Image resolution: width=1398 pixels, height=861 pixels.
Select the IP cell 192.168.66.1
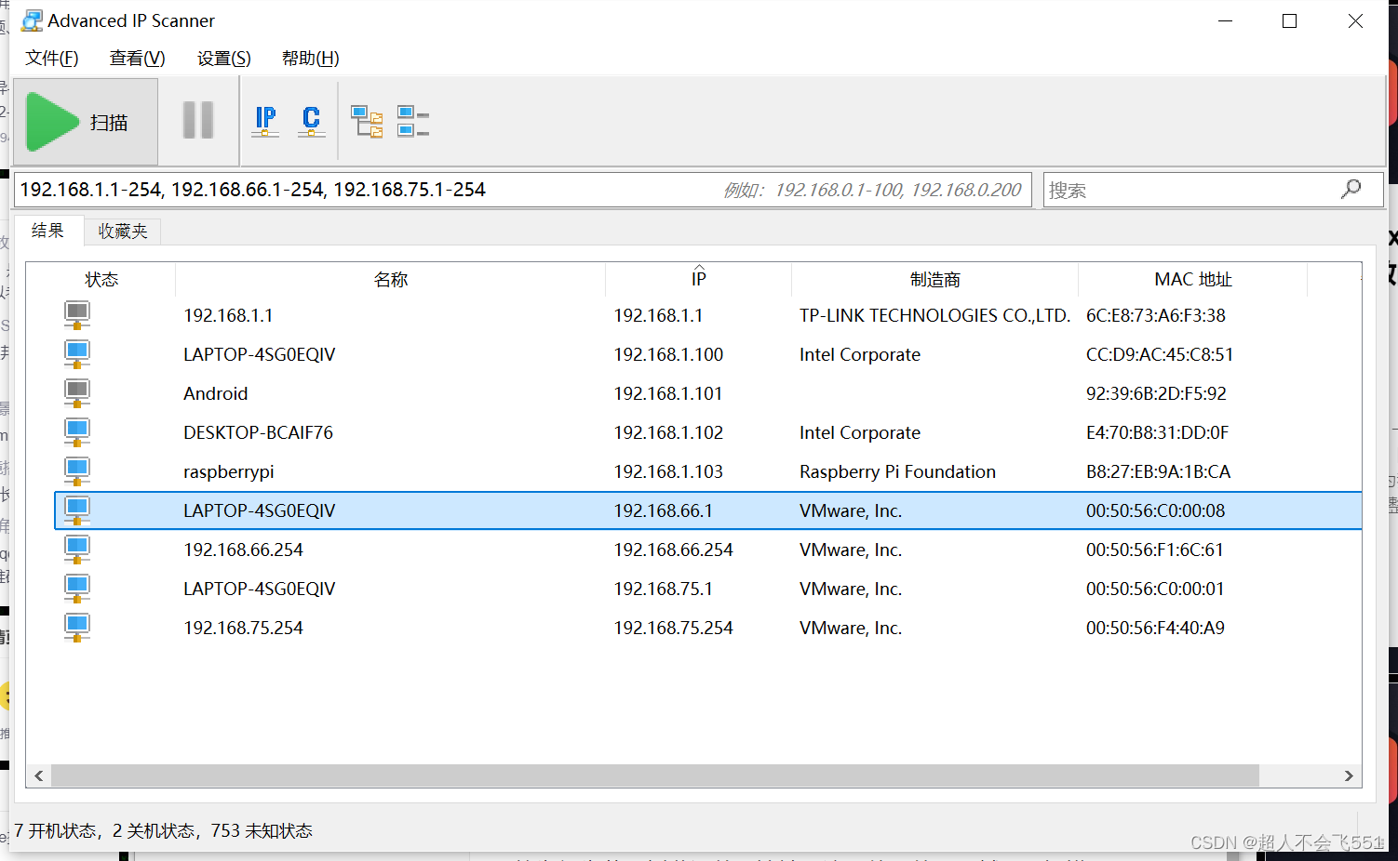pos(663,510)
